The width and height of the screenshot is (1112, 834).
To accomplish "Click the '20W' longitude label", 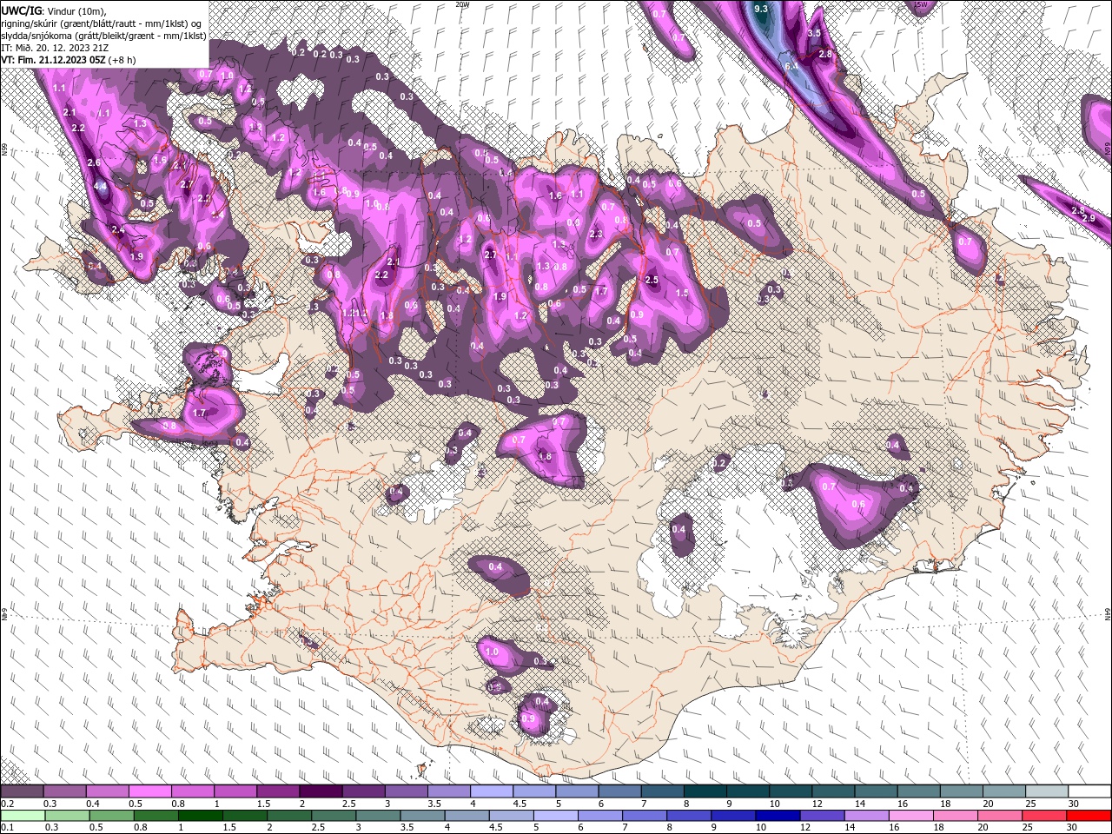I will pyautogui.click(x=461, y=4).
